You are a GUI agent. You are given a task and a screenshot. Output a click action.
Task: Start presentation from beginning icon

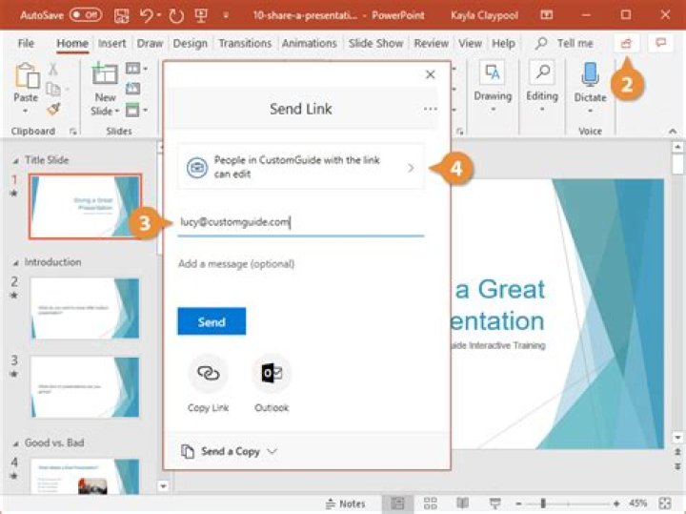[x=201, y=16]
